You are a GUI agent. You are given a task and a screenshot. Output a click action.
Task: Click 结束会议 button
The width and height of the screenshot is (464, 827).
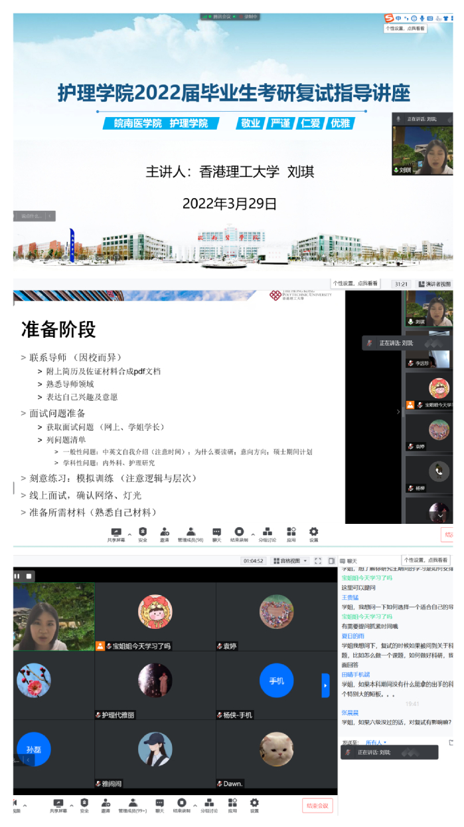click(317, 805)
